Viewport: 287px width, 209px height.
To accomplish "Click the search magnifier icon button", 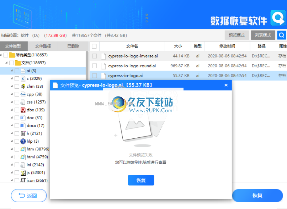I will pyautogui.click(x=282, y=35).
